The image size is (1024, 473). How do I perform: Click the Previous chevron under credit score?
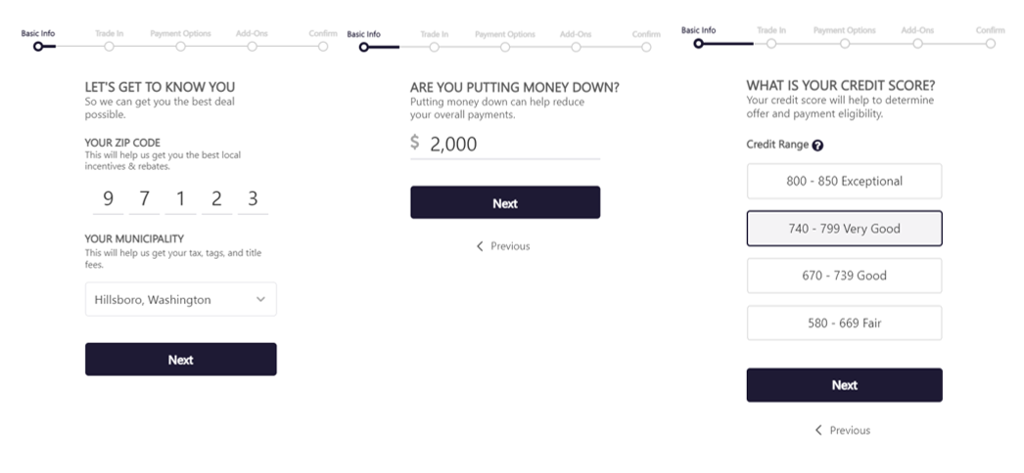click(x=818, y=430)
